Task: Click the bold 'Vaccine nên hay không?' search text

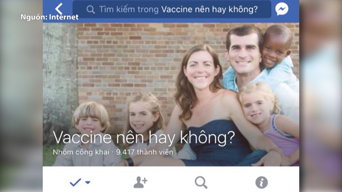Action: coord(209,9)
